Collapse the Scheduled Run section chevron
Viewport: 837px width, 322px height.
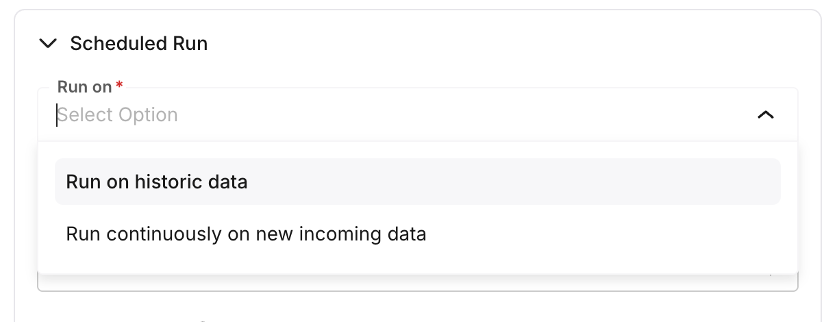click(x=48, y=44)
